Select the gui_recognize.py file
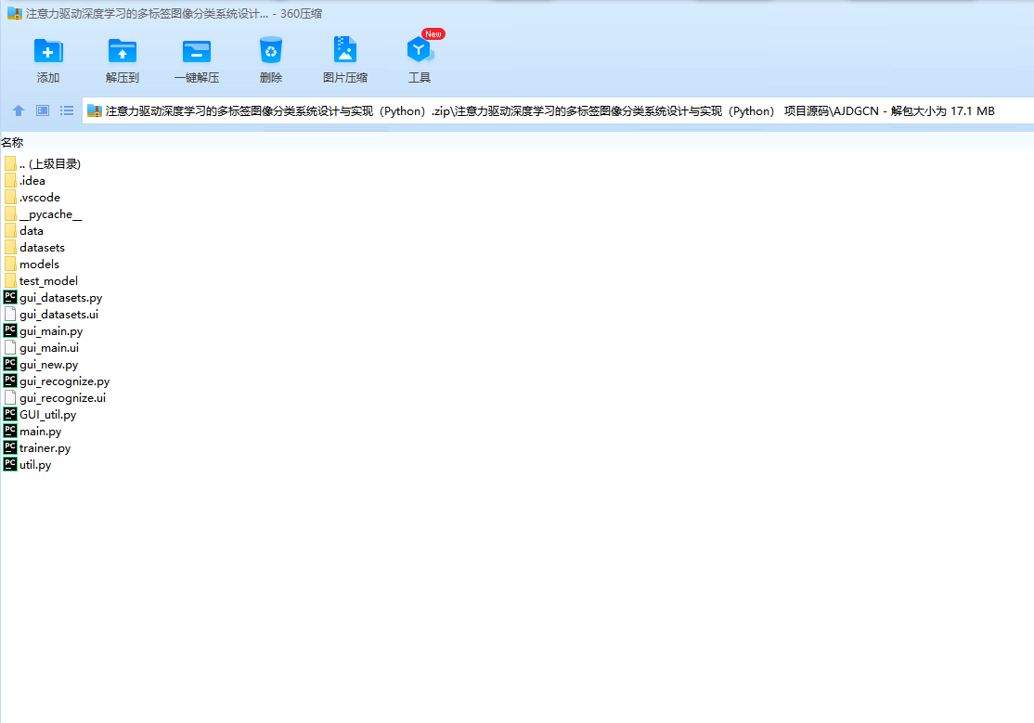This screenshot has height=723, width=1034. point(57,381)
